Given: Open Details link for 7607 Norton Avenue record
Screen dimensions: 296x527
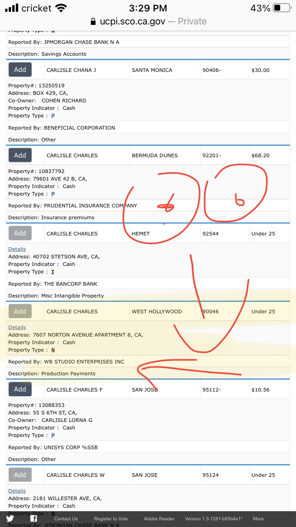Looking at the screenshot, I should coord(17,327).
